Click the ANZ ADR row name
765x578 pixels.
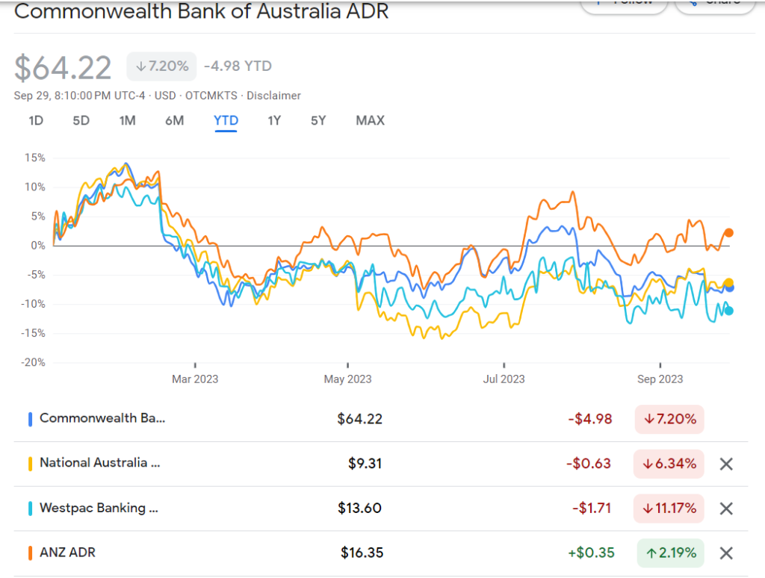(x=67, y=552)
